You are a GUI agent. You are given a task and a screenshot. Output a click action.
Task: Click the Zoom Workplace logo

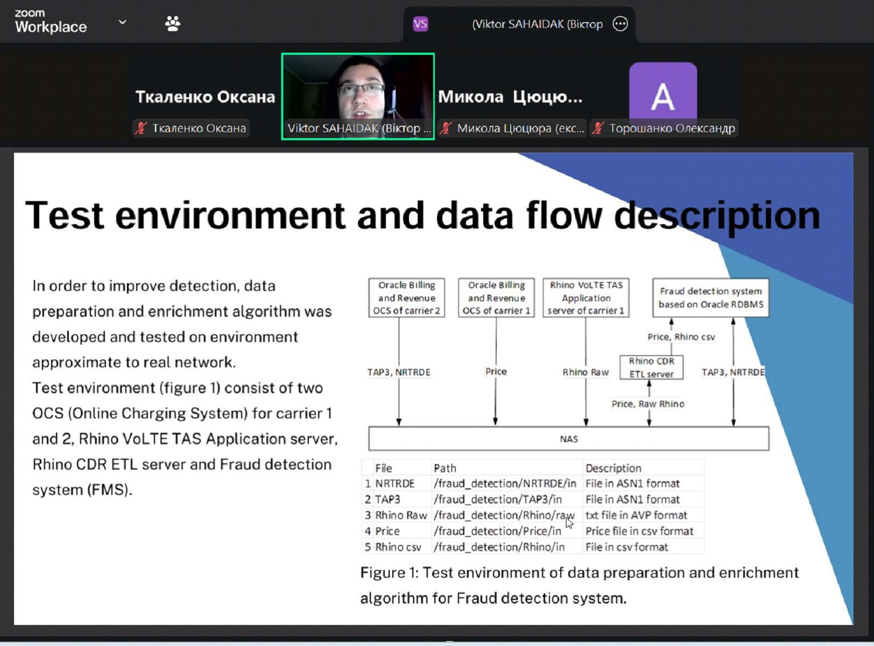point(51,21)
